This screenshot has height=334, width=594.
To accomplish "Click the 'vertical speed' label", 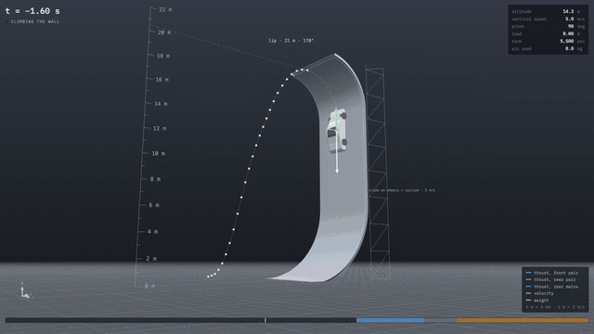I will [x=529, y=19].
